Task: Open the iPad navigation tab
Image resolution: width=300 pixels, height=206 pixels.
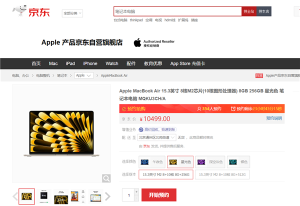Action: coord(70,63)
